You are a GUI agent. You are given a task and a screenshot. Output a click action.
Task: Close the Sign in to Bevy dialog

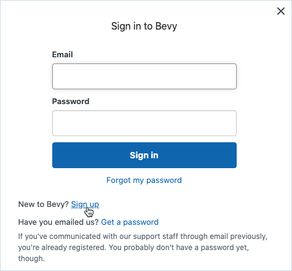(281, 11)
